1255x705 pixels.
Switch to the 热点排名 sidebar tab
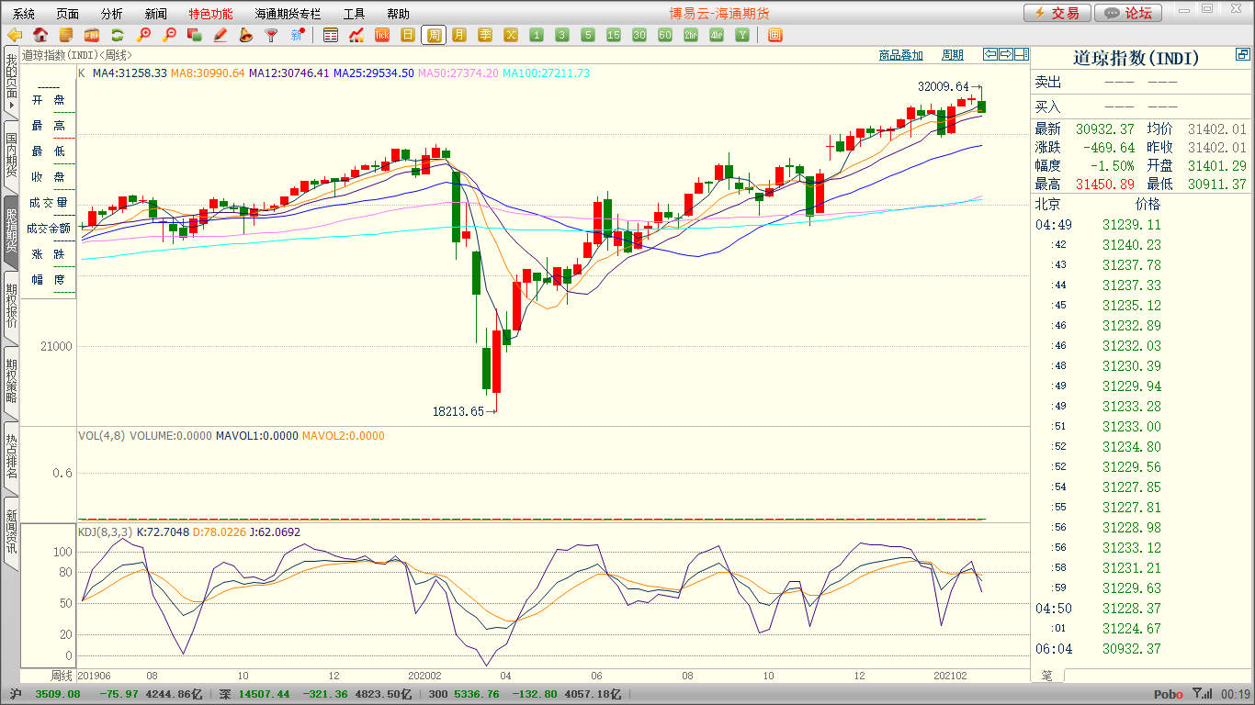(x=11, y=457)
